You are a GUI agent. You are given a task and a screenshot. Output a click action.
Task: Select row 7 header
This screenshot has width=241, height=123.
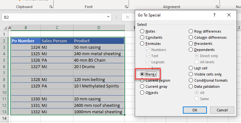tap(4, 73)
